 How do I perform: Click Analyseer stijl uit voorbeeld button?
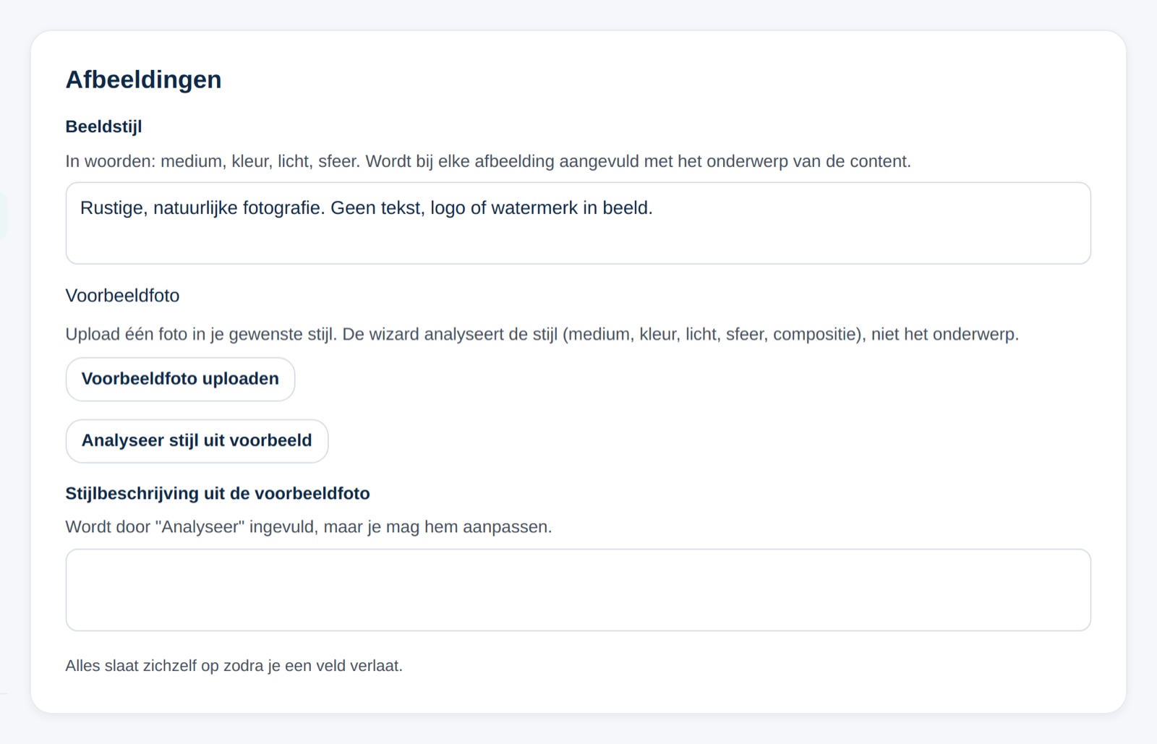(197, 441)
